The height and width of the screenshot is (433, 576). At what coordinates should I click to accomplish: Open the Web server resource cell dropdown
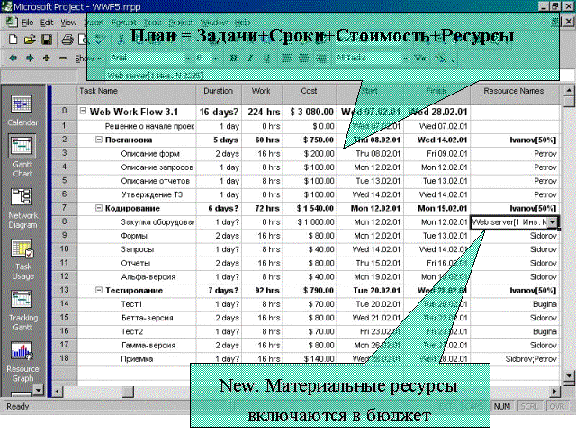552,222
